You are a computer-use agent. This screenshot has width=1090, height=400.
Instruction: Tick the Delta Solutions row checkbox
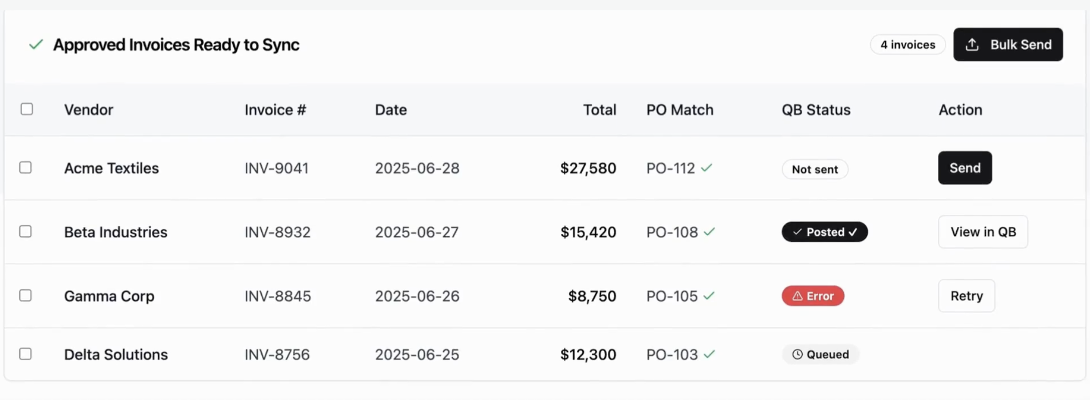26,354
